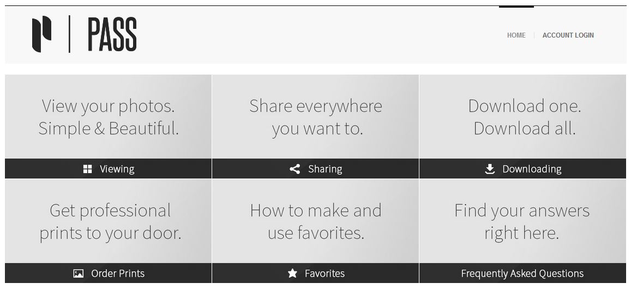The height and width of the screenshot is (289, 631).
Task: Click the star icon beside Favorites
Action: pos(292,274)
